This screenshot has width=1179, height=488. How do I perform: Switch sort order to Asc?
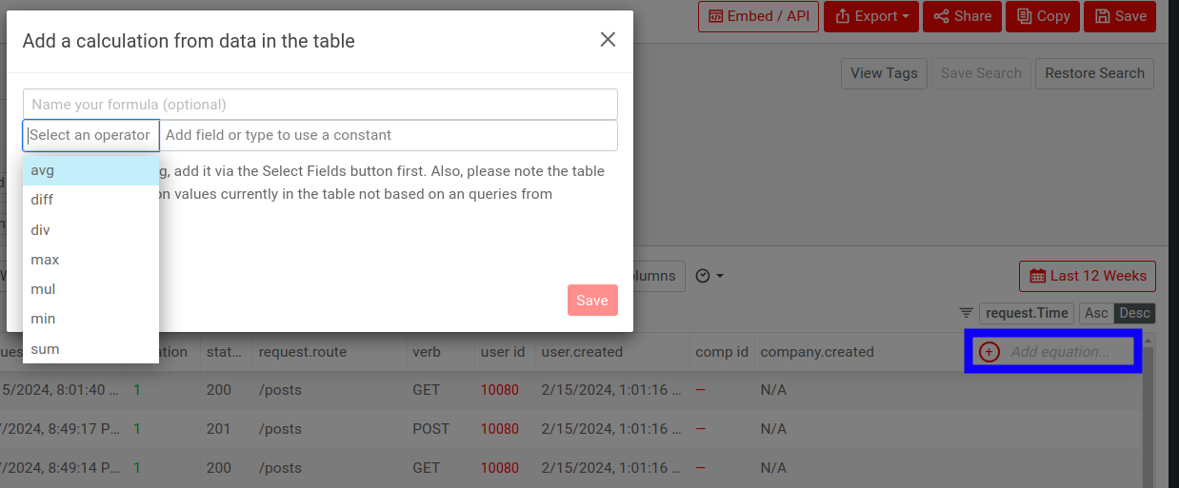[x=1096, y=313]
